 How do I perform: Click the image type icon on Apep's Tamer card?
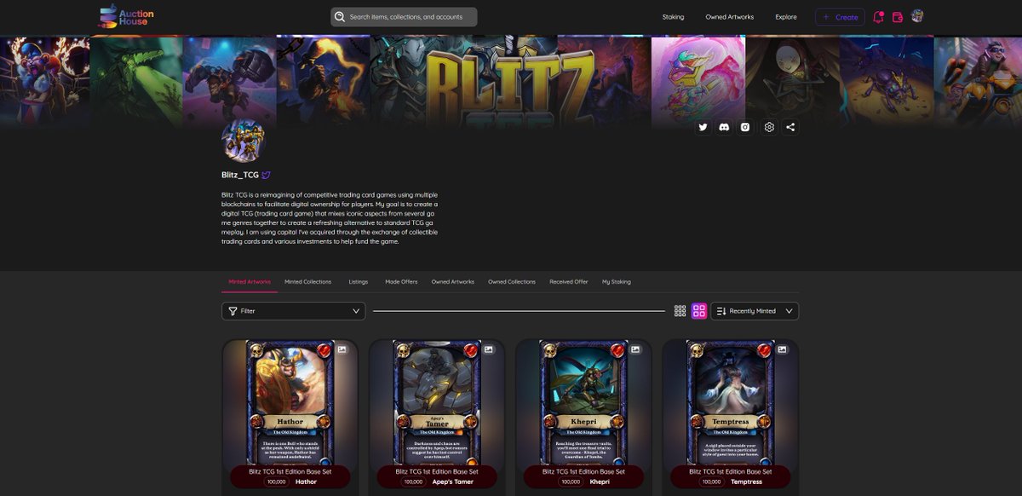click(489, 349)
